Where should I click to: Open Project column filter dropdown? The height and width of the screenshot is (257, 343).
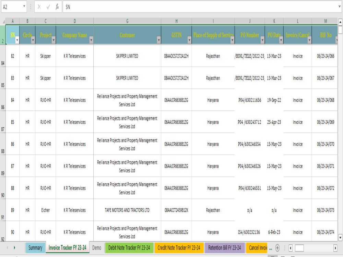click(x=54, y=40)
